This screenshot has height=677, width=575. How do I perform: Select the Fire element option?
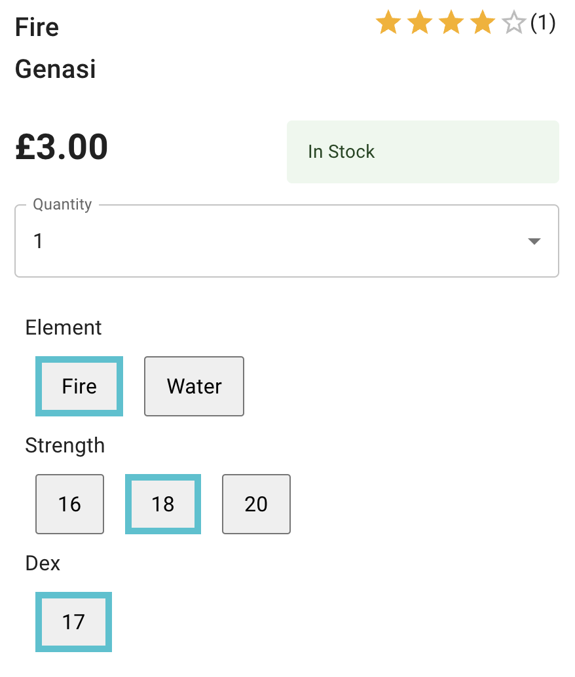pos(79,386)
